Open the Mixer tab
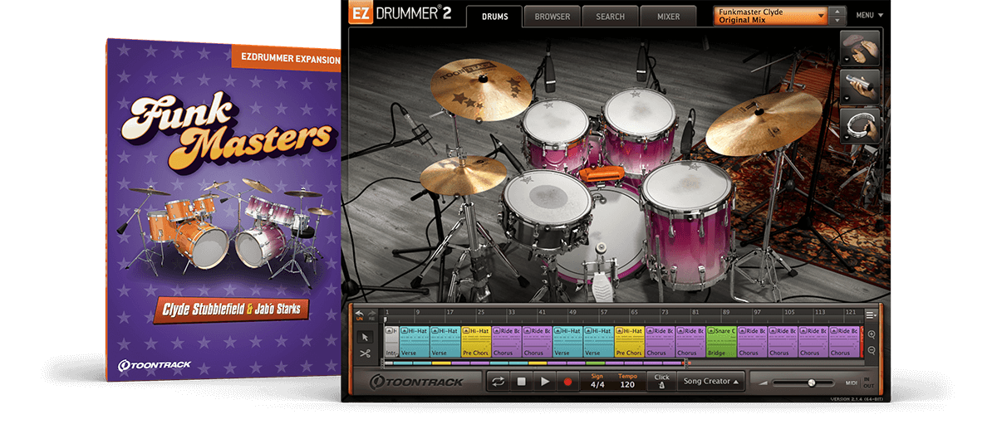This screenshot has width=997, height=429. point(668,17)
